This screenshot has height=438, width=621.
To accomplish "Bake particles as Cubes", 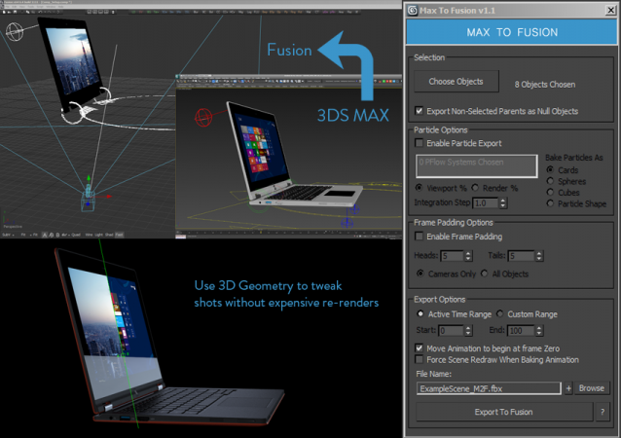I will (x=550, y=192).
